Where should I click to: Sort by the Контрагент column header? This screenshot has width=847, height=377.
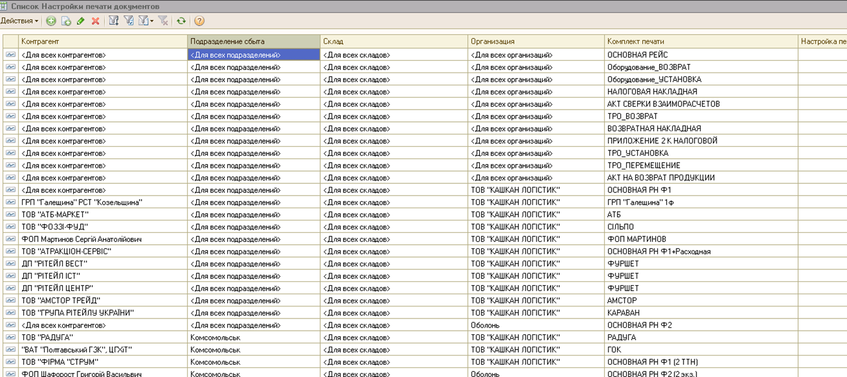[x=103, y=41]
